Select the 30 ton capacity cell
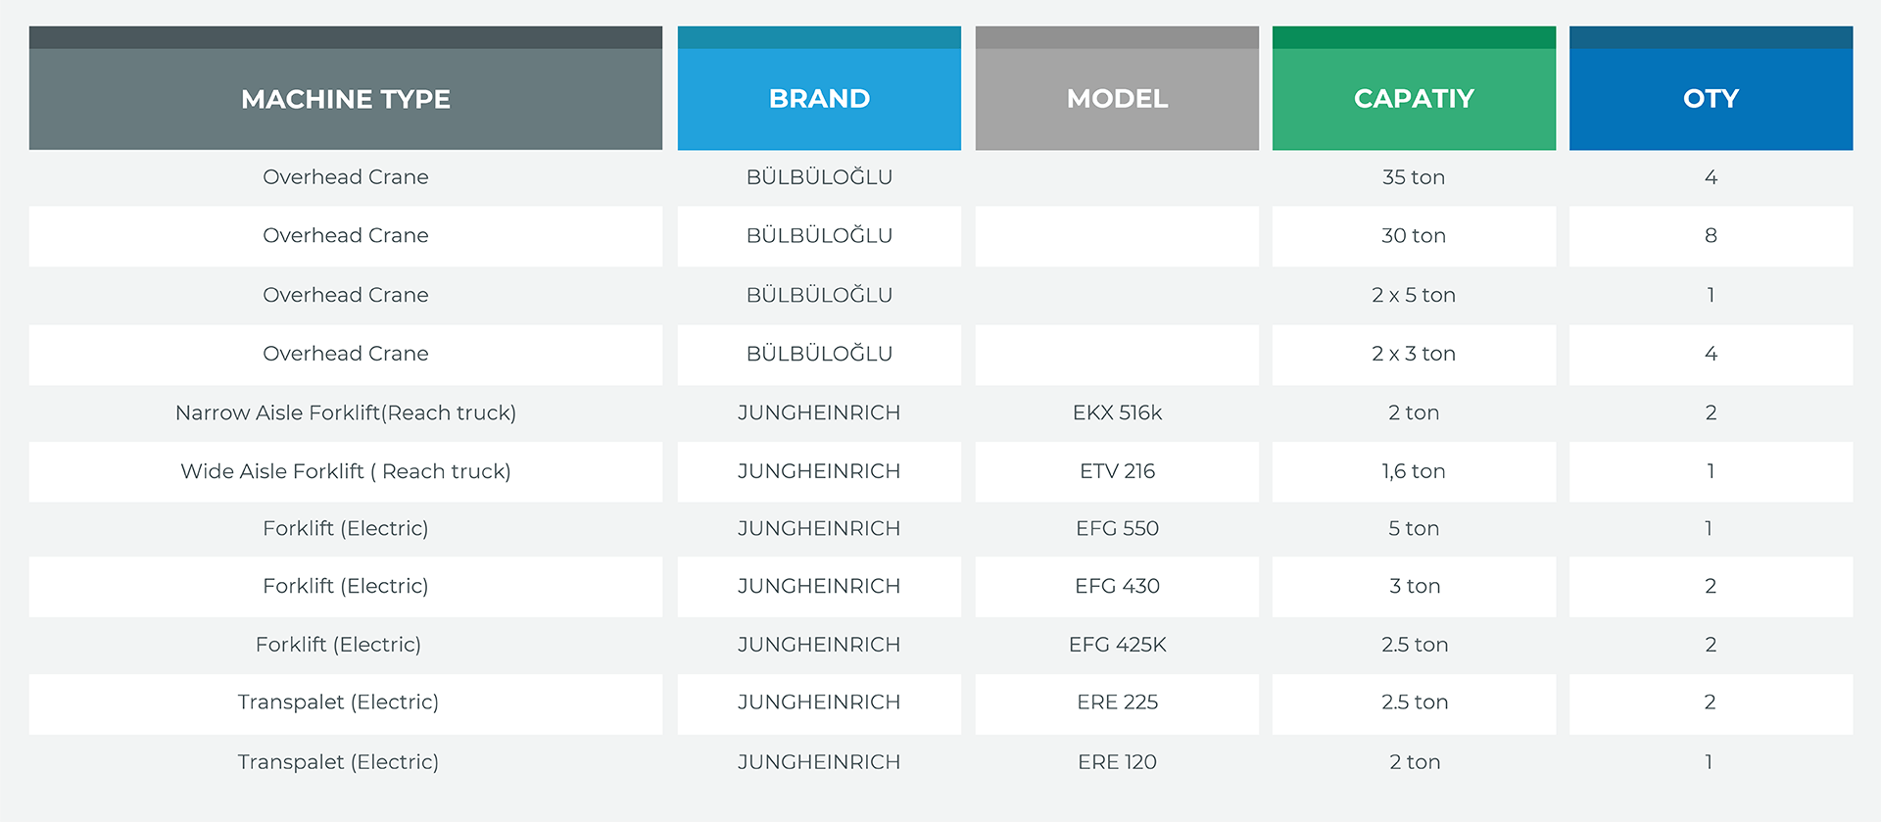This screenshot has width=1881, height=822. pos(1414,236)
